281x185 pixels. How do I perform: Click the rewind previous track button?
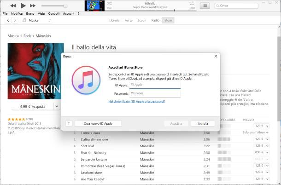[x=13, y=6]
